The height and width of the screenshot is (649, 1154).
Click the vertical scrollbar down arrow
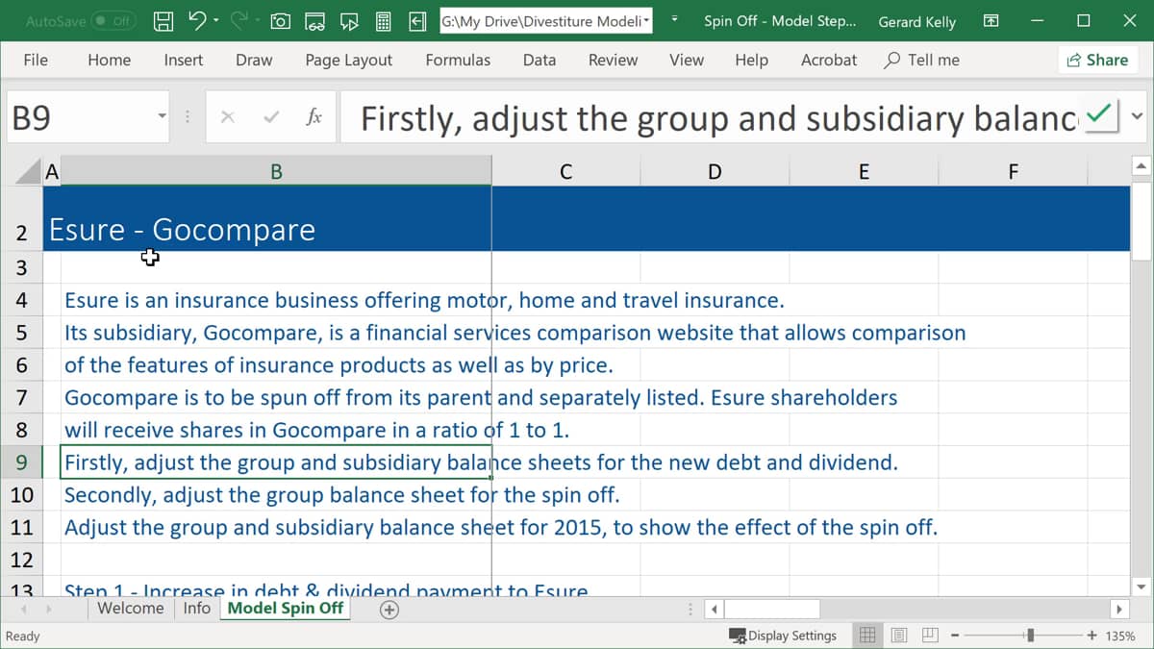click(x=1141, y=587)
